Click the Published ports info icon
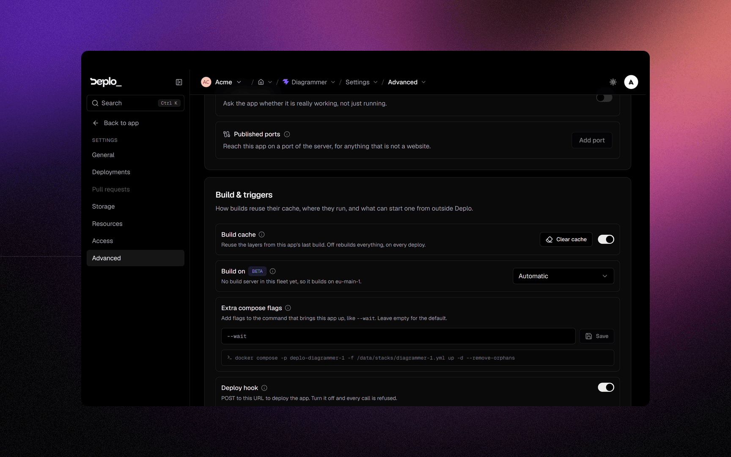The image size is (731, 457). pos(287,134)
